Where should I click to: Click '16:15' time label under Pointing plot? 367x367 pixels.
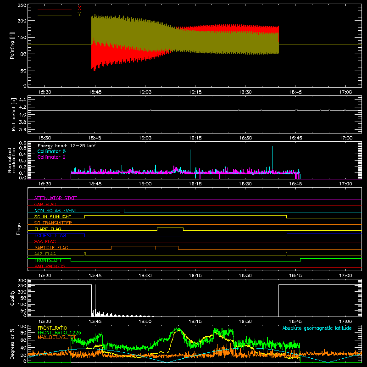point(195,92)
